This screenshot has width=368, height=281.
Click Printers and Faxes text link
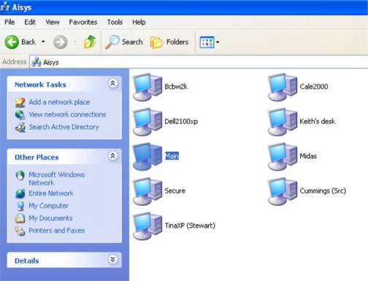(57, 230)
